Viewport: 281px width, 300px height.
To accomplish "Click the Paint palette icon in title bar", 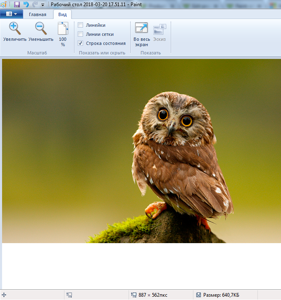I will pos(6,5).
